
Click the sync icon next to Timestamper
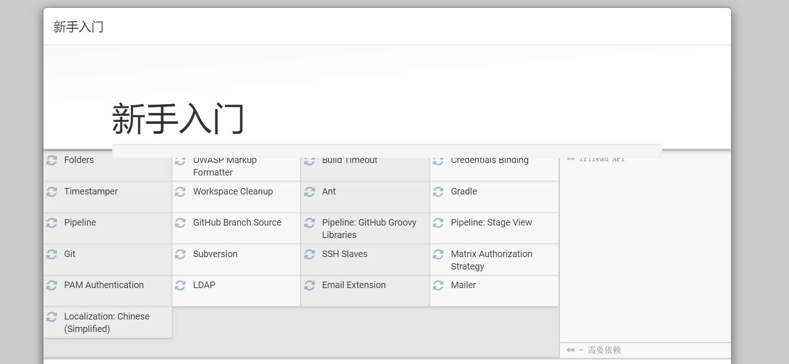[x=52, y=192]
